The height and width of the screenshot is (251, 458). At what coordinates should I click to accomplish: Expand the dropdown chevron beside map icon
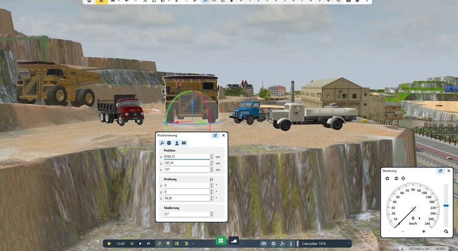tap(193, 244)
